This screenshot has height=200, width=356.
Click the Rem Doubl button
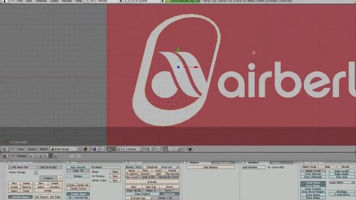131,177
